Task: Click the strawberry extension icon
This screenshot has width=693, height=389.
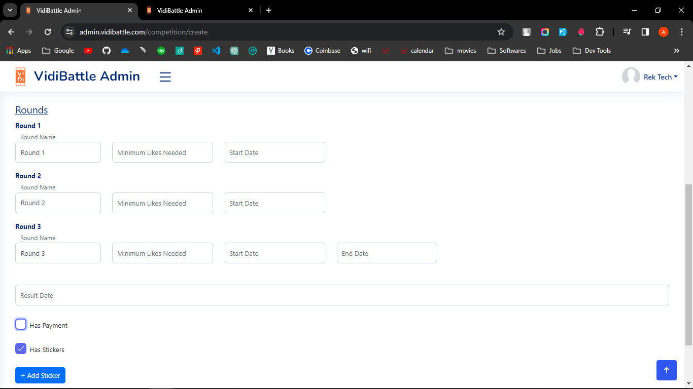Action: [581, 32]
